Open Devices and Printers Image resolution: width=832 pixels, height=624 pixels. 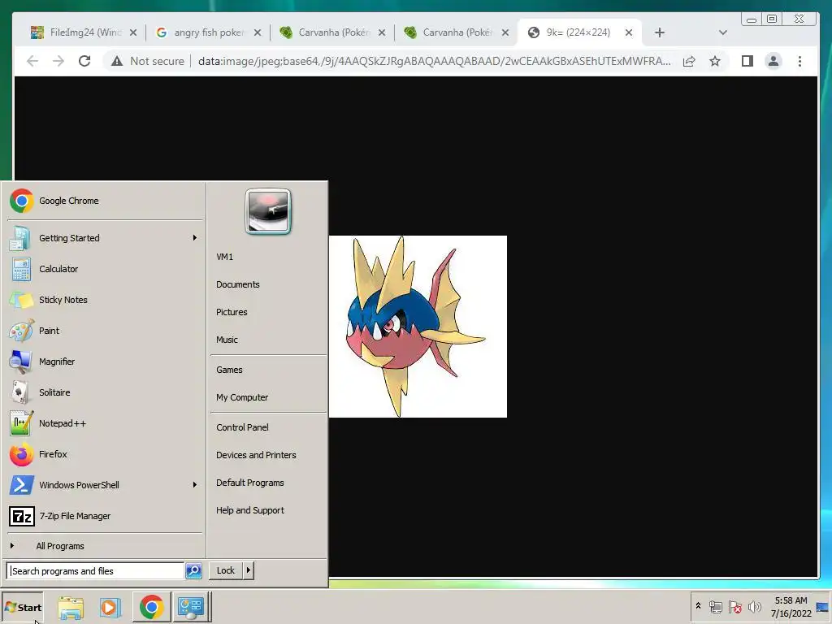pyautogui.click(x=268, y=455)
